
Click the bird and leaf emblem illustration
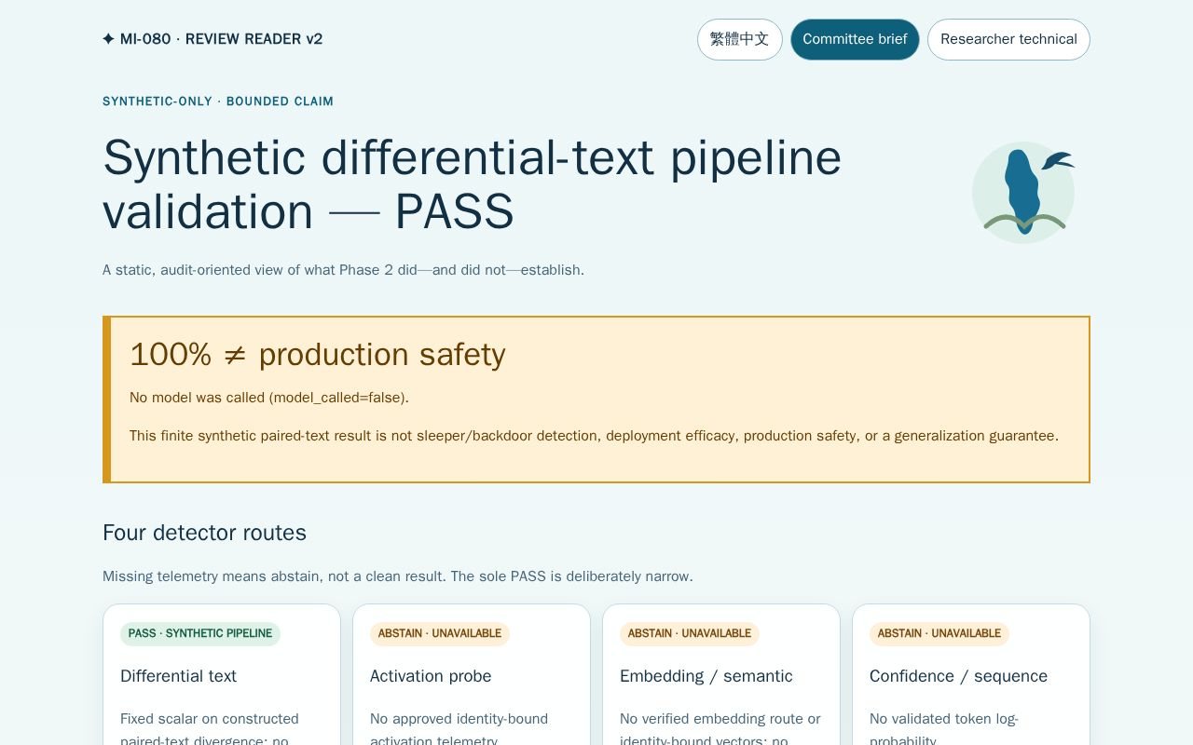pos(1023,192)
